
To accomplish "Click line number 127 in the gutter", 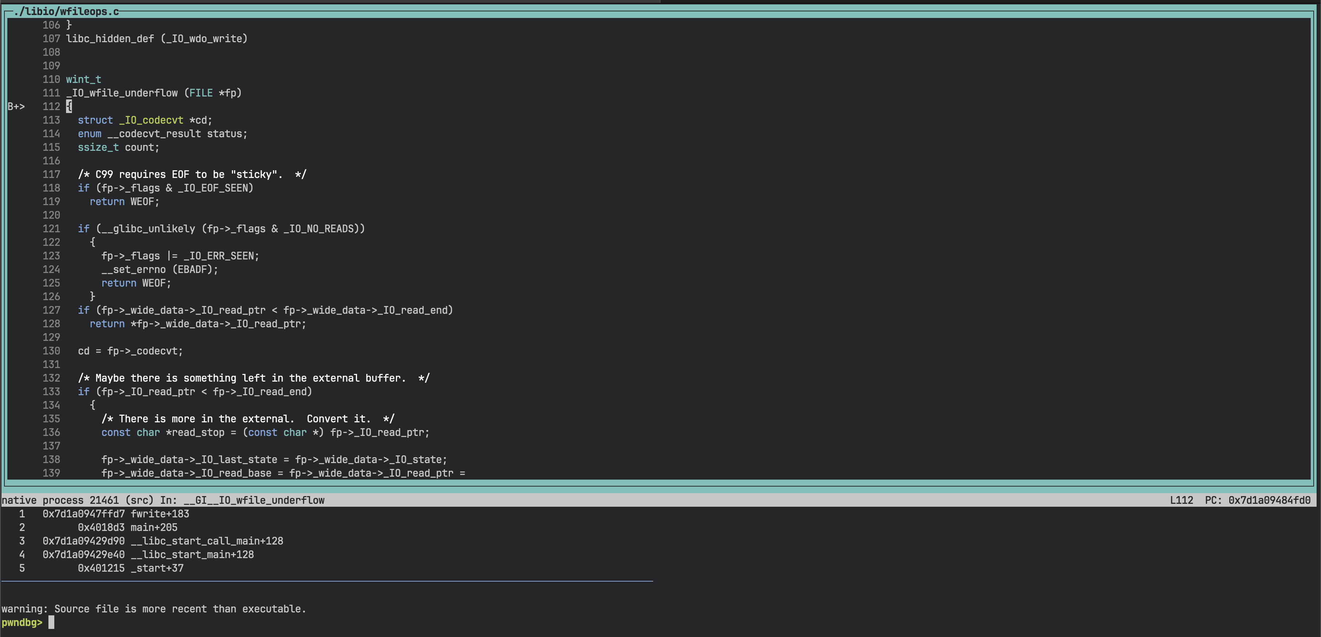I will (x=51, y=310).
